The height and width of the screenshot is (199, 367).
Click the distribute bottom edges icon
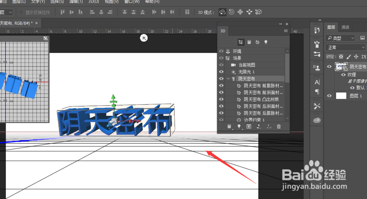(142, 12)
